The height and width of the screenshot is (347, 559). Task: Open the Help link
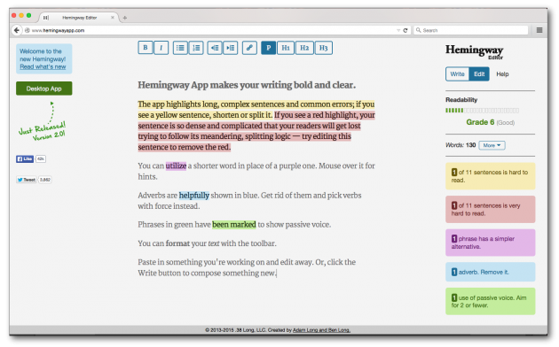502,74
